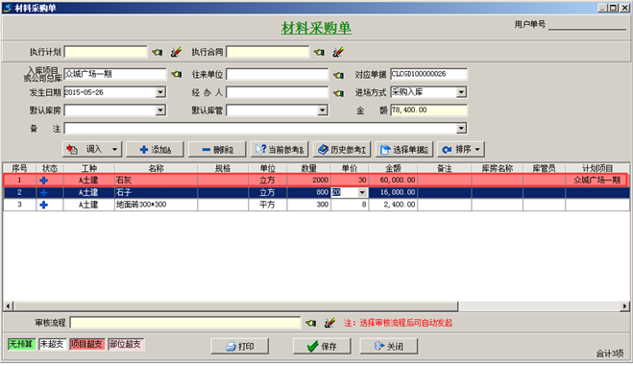Click lookup icon next to 审核流程 field
This screenshot has height=366, width=633.
[310, 323]
